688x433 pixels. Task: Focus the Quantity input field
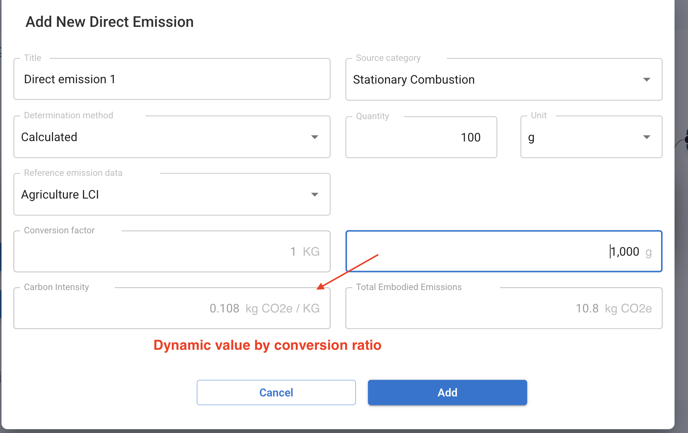click(x=421, y=137)
